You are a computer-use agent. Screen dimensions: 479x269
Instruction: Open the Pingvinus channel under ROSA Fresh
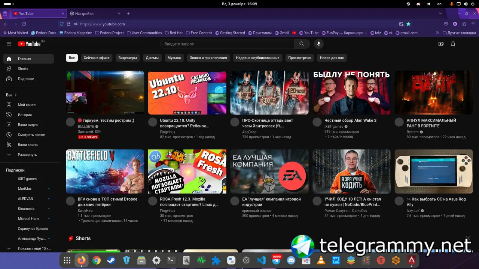[x=168, y=211]
